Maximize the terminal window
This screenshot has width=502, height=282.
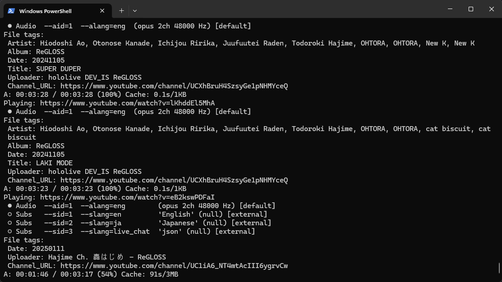tap(470, 9)
